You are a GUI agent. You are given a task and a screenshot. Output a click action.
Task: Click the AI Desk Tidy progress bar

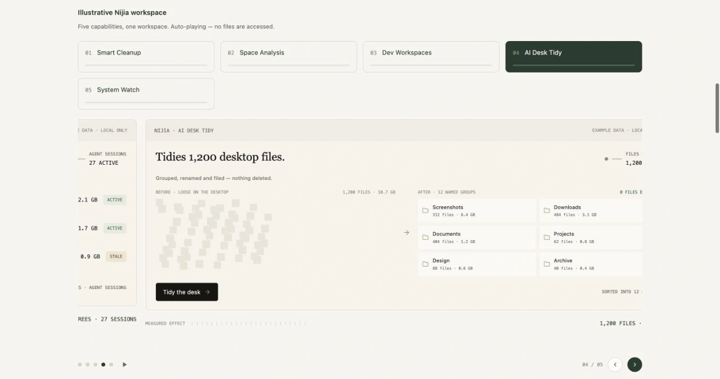574,65
